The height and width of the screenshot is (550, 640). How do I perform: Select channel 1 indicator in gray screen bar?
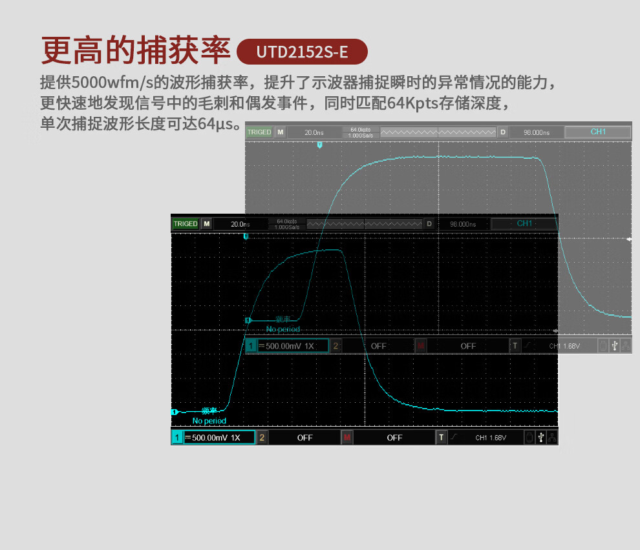[251, 346]
